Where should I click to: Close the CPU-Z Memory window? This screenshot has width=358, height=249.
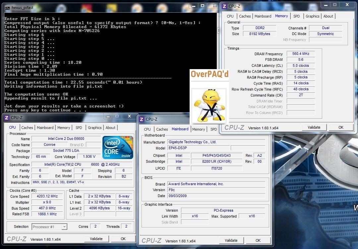(347, 5)
